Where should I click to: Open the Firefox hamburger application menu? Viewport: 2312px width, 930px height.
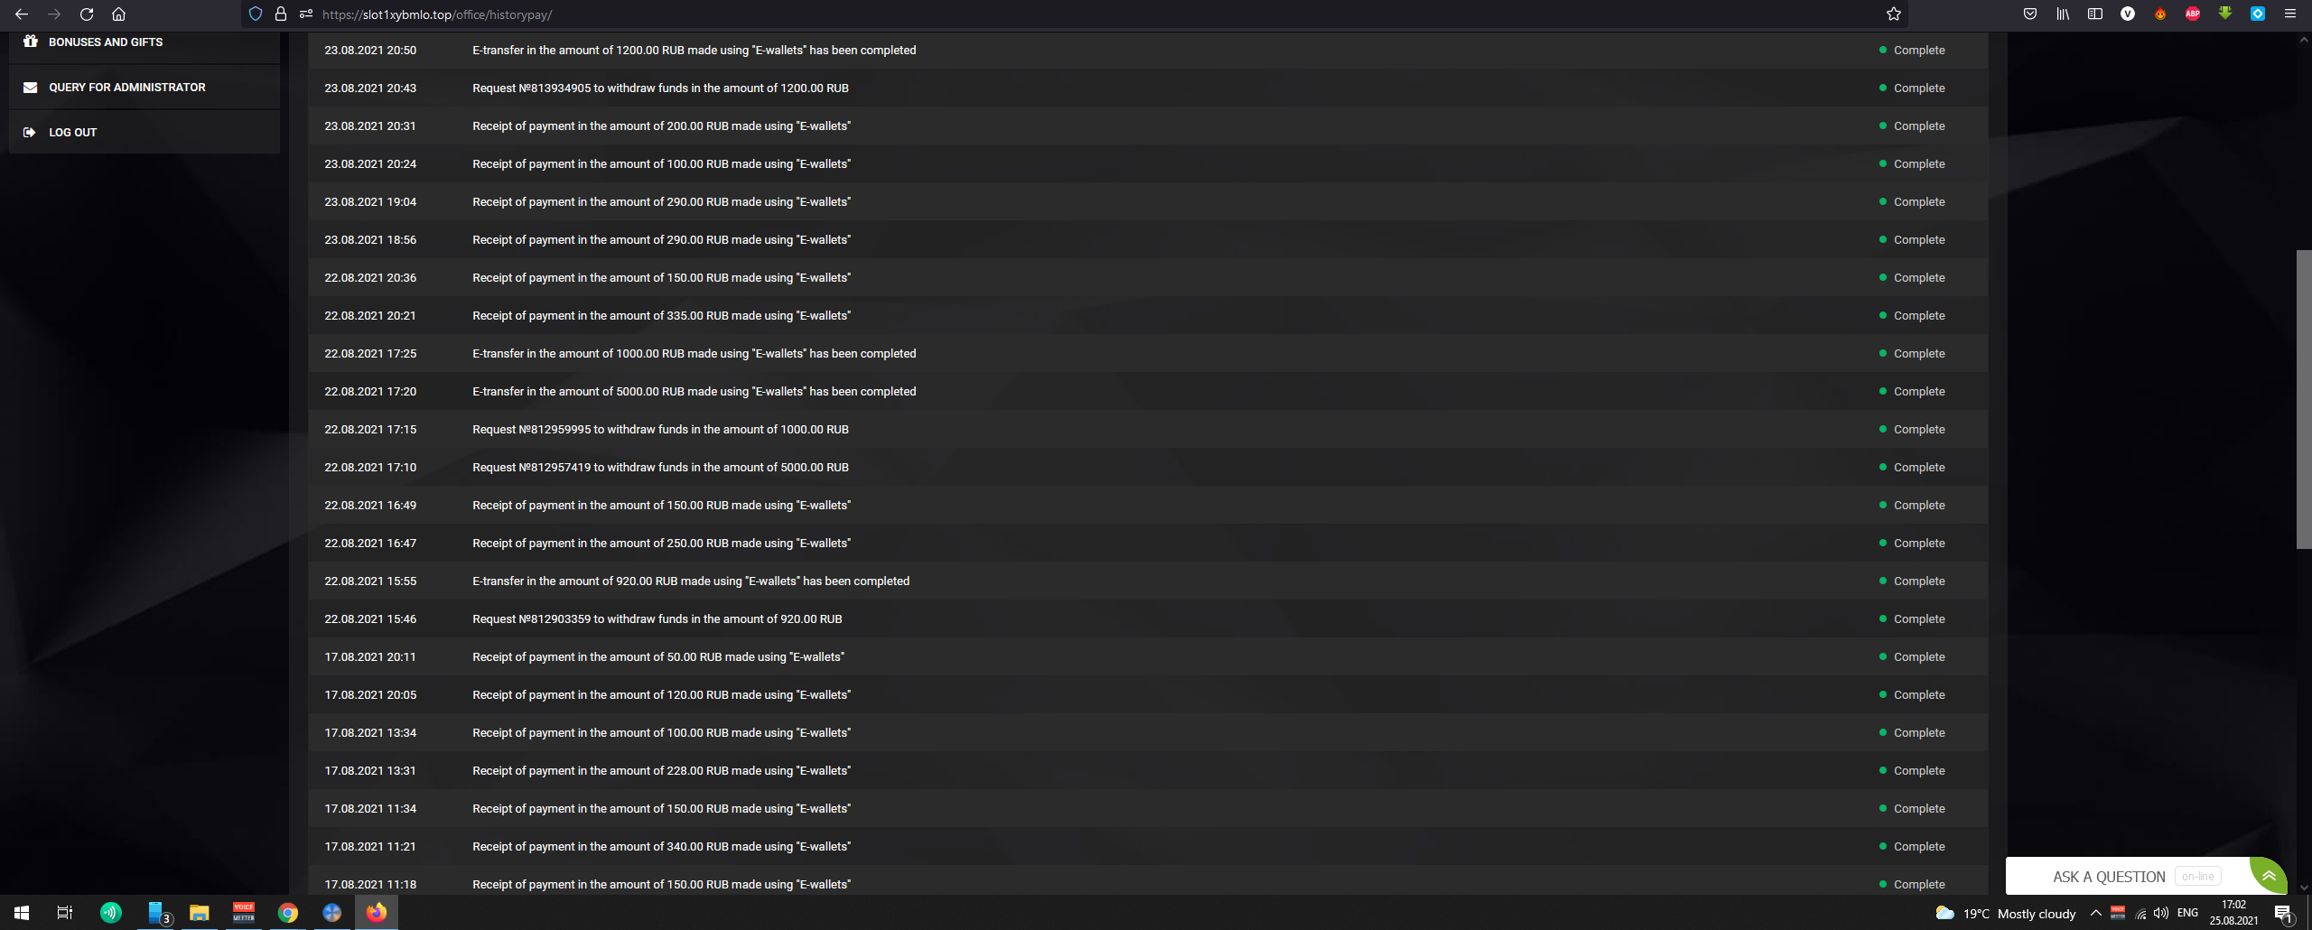click(2290, 14)
